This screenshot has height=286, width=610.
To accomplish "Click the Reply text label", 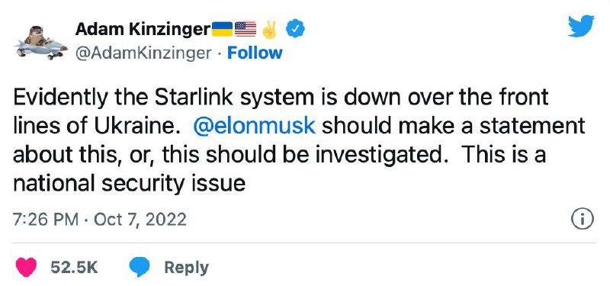I will (x=186, y=268).
